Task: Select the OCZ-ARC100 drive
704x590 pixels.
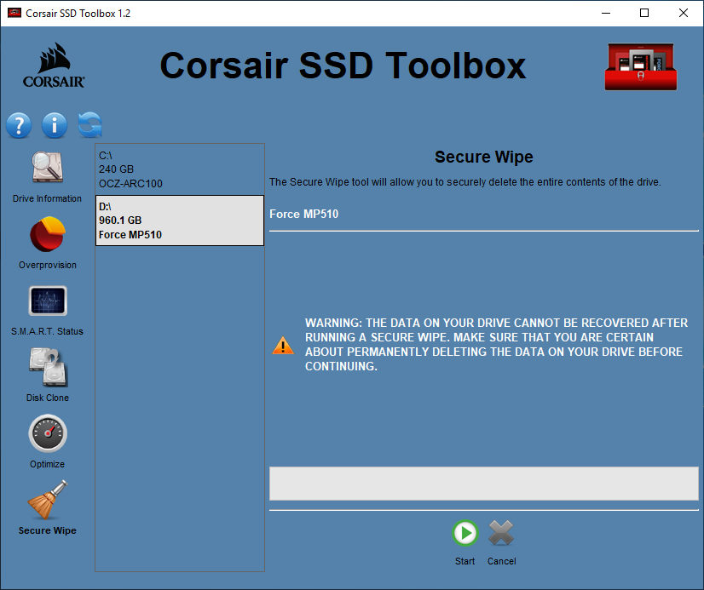Action: pos(179,169)
